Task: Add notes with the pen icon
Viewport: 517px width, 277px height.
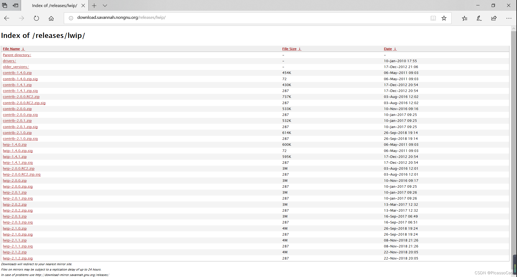Action: pyautogui.click(x=479, y=18)
